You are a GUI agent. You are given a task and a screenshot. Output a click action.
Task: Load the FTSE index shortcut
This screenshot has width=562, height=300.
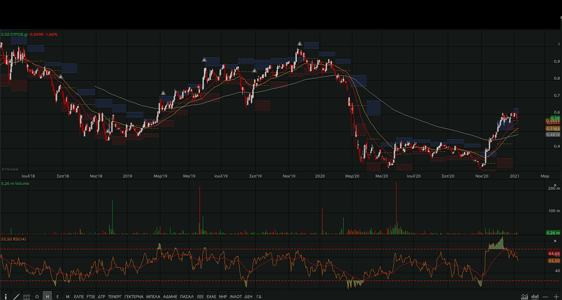[91, 297]
